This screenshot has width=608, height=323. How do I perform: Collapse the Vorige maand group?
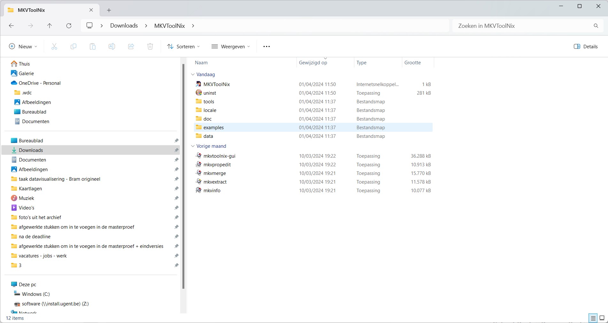tap(193, 146)
